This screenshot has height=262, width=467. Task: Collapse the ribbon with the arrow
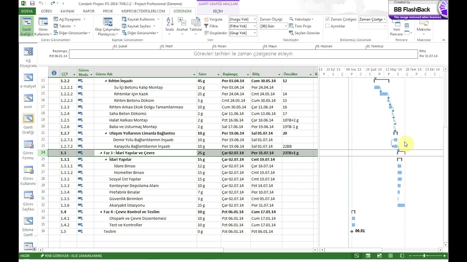pyautogui.click(x=444, y=40)
